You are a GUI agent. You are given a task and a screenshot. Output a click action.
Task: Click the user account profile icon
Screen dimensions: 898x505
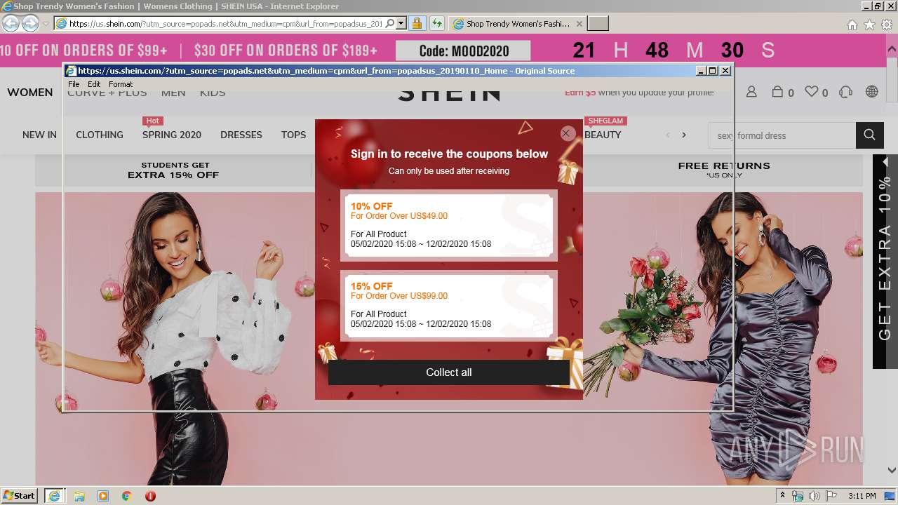pos(751,92)
